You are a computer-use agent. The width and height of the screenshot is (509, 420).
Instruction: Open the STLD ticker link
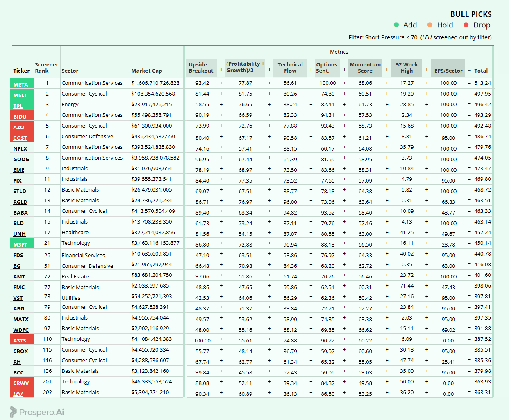(19, 191)
